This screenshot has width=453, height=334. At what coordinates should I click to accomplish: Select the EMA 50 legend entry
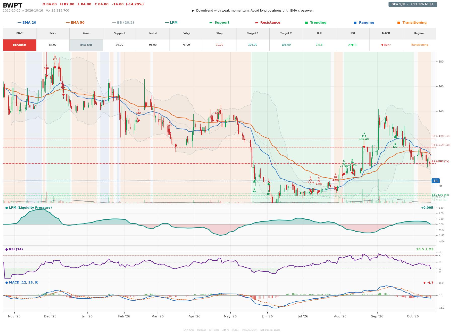click(75, 23)
